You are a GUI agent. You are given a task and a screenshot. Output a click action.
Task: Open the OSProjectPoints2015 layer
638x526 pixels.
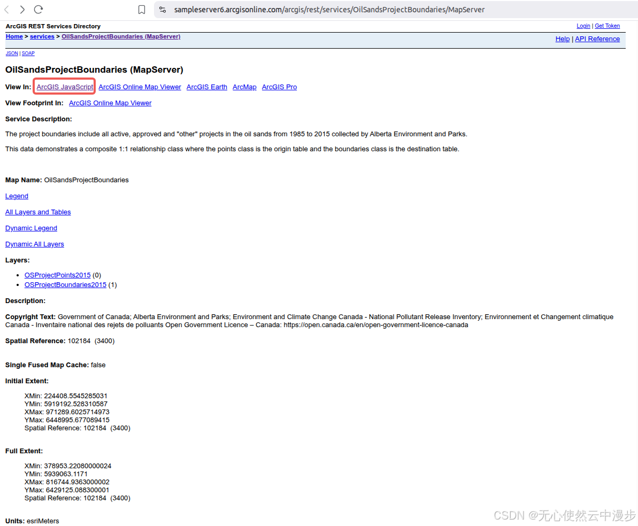point(57,275)
